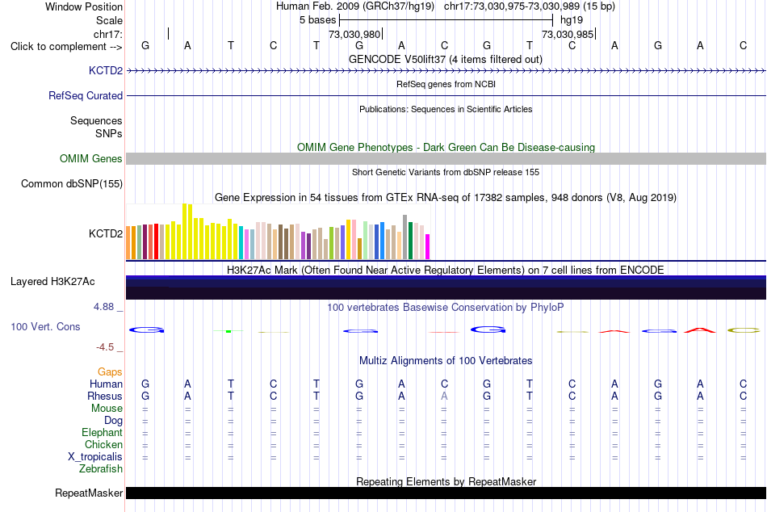Click the '5 bases' scale label
This screenshot has height=512, width=767.
pos(318,20)
